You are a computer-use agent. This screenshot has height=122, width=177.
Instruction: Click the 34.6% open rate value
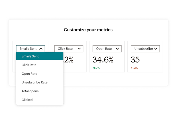click(x=103, y=60)
